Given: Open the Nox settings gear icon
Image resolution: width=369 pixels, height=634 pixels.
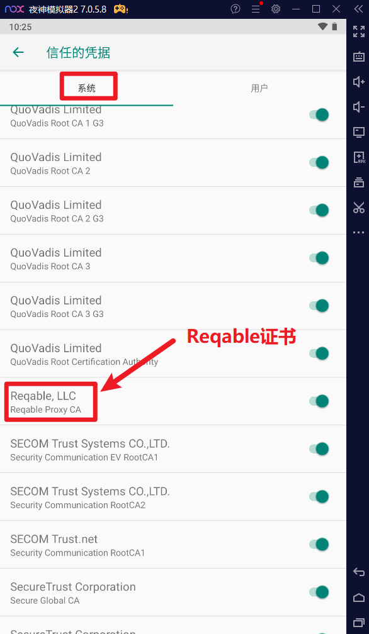Looking at the screenshot, I should coord(276,9).
